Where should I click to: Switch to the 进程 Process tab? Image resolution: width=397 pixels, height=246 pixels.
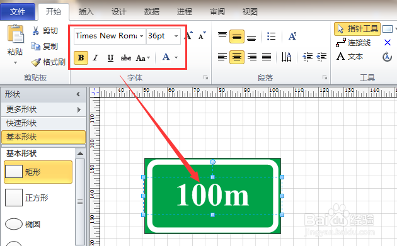[184, 11]
